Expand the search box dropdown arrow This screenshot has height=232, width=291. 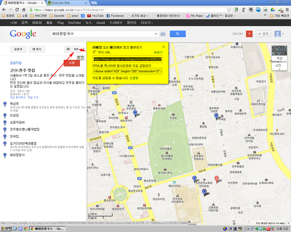tap(156, 34)
